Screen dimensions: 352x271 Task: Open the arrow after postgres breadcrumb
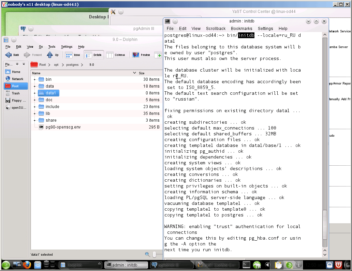point(82,65)
